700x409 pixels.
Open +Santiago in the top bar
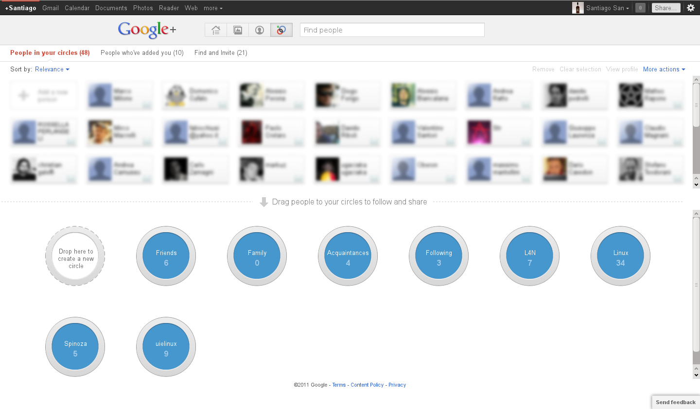coord(20,8)
